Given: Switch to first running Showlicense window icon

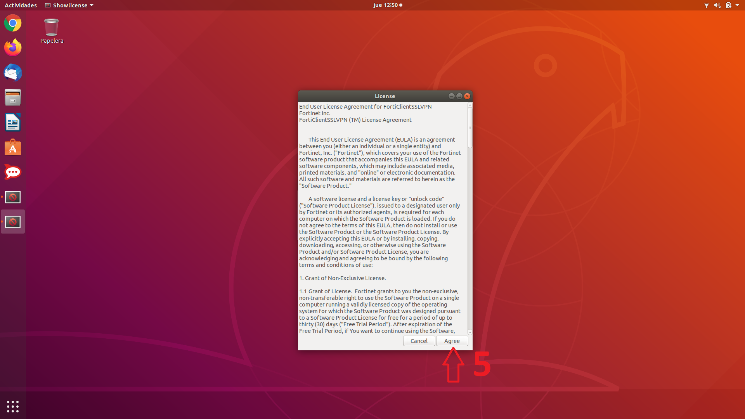Looking at the screenshot, I should (x=13, y=197).
